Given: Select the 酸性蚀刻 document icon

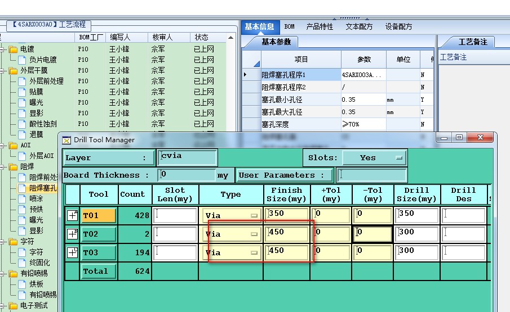Looking at the screenshot, I should [x=22, y=124].
